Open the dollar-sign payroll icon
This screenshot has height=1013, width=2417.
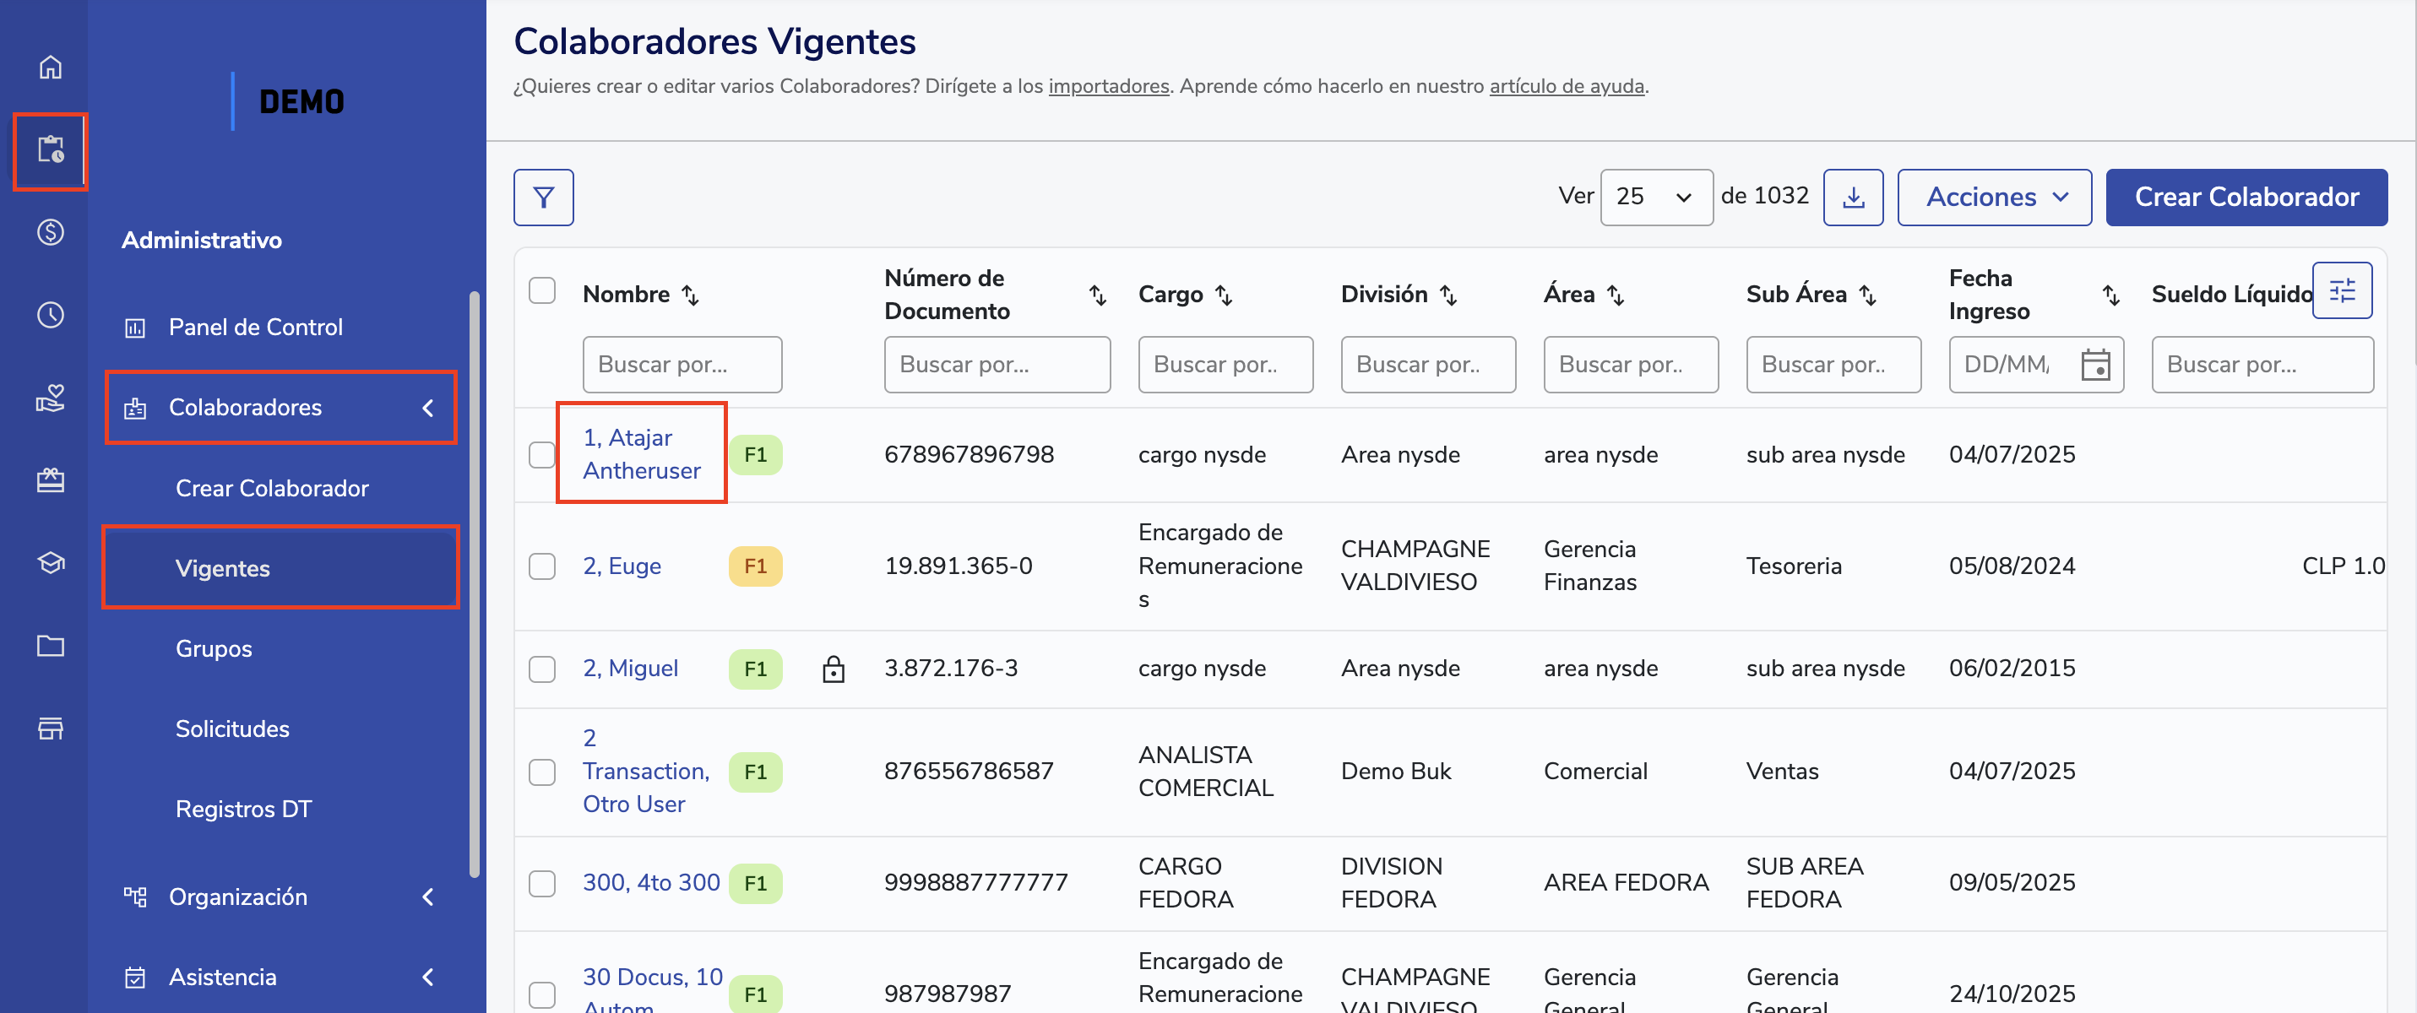point(51,231)
